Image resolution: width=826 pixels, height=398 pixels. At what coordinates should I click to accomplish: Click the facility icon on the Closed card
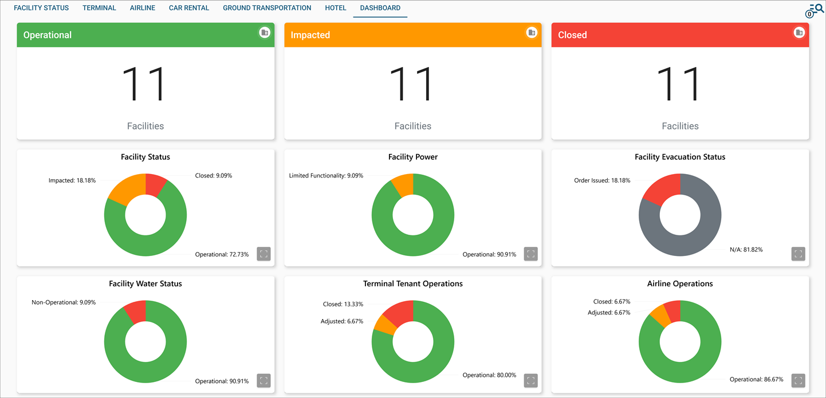799,33
